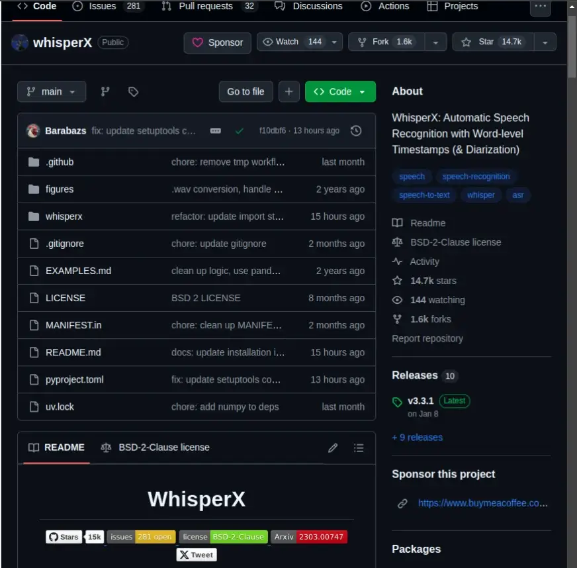Open the whisper topic tag
This screenshot has height=568, width=577.
coord(480,195)
